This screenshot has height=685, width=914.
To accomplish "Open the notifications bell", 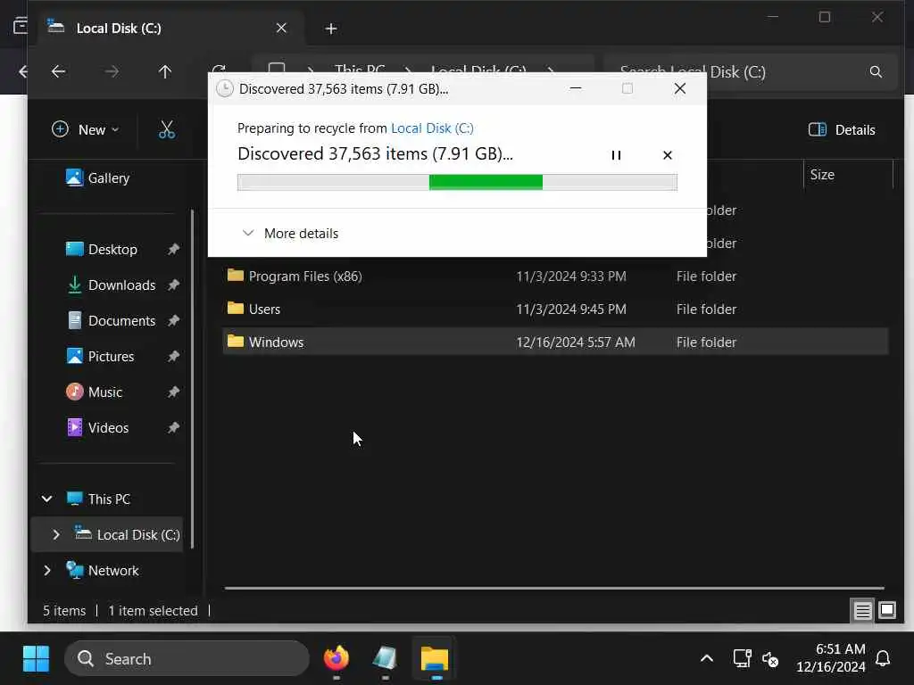I will (x=883, y=658).
